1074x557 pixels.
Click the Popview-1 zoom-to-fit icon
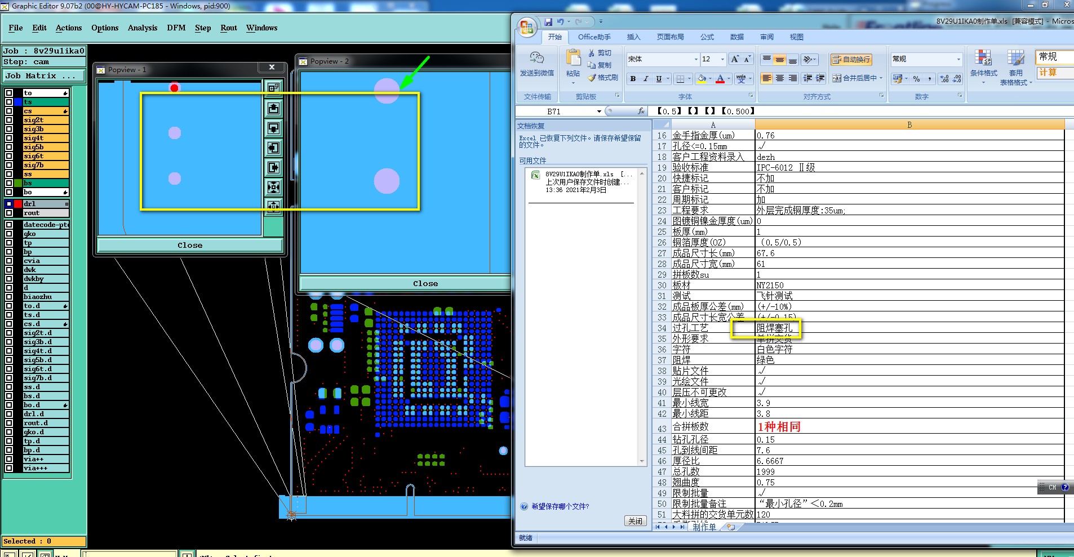tap(273, 187)
